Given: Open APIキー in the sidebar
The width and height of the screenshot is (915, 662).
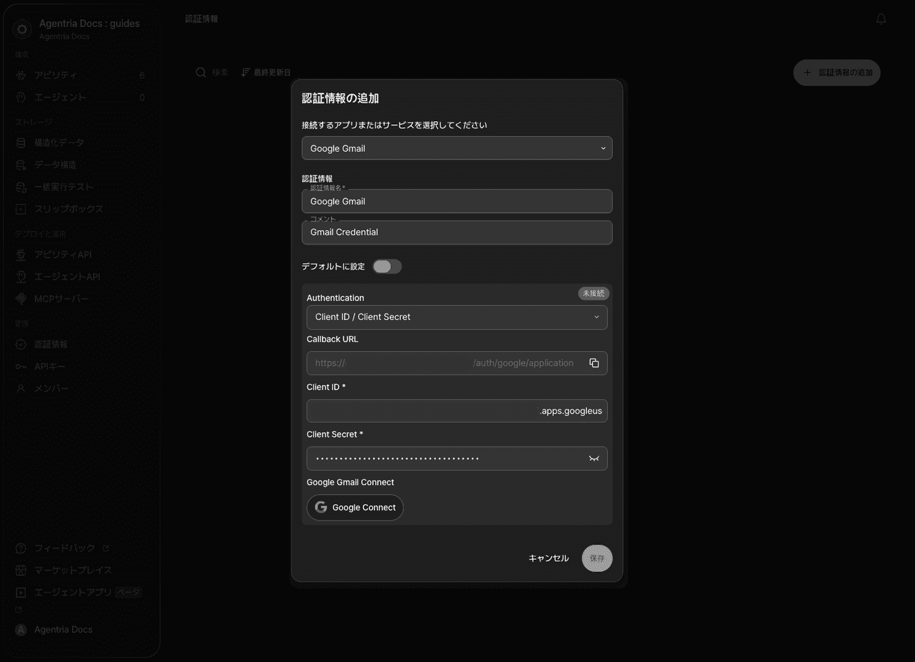Looking at the screenshot, I should tap(80, 366).
